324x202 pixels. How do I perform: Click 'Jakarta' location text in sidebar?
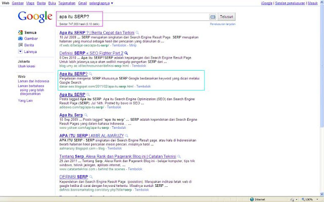(24, 62)
